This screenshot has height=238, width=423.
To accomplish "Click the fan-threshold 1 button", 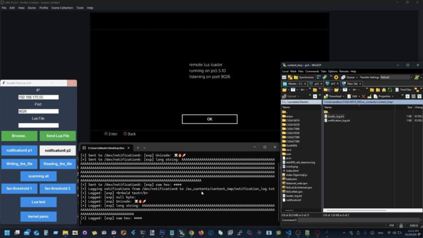I will [19, 188].
